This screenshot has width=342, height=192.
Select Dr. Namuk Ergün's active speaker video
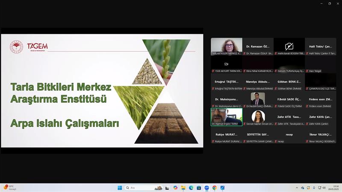coord(227,116)
